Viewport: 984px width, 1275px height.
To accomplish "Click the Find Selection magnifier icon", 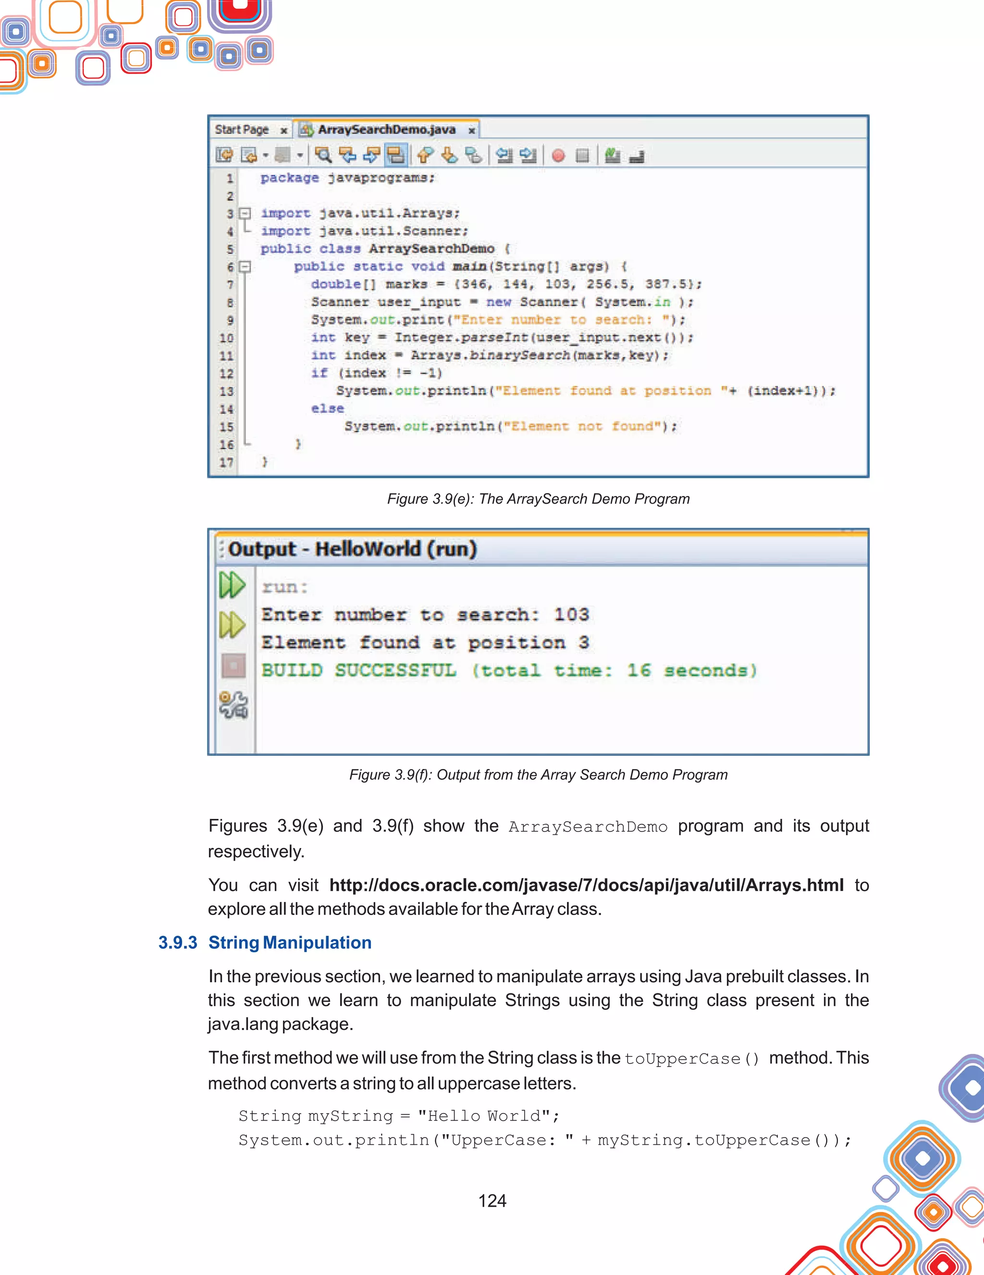I will click(x=323, y=155).
